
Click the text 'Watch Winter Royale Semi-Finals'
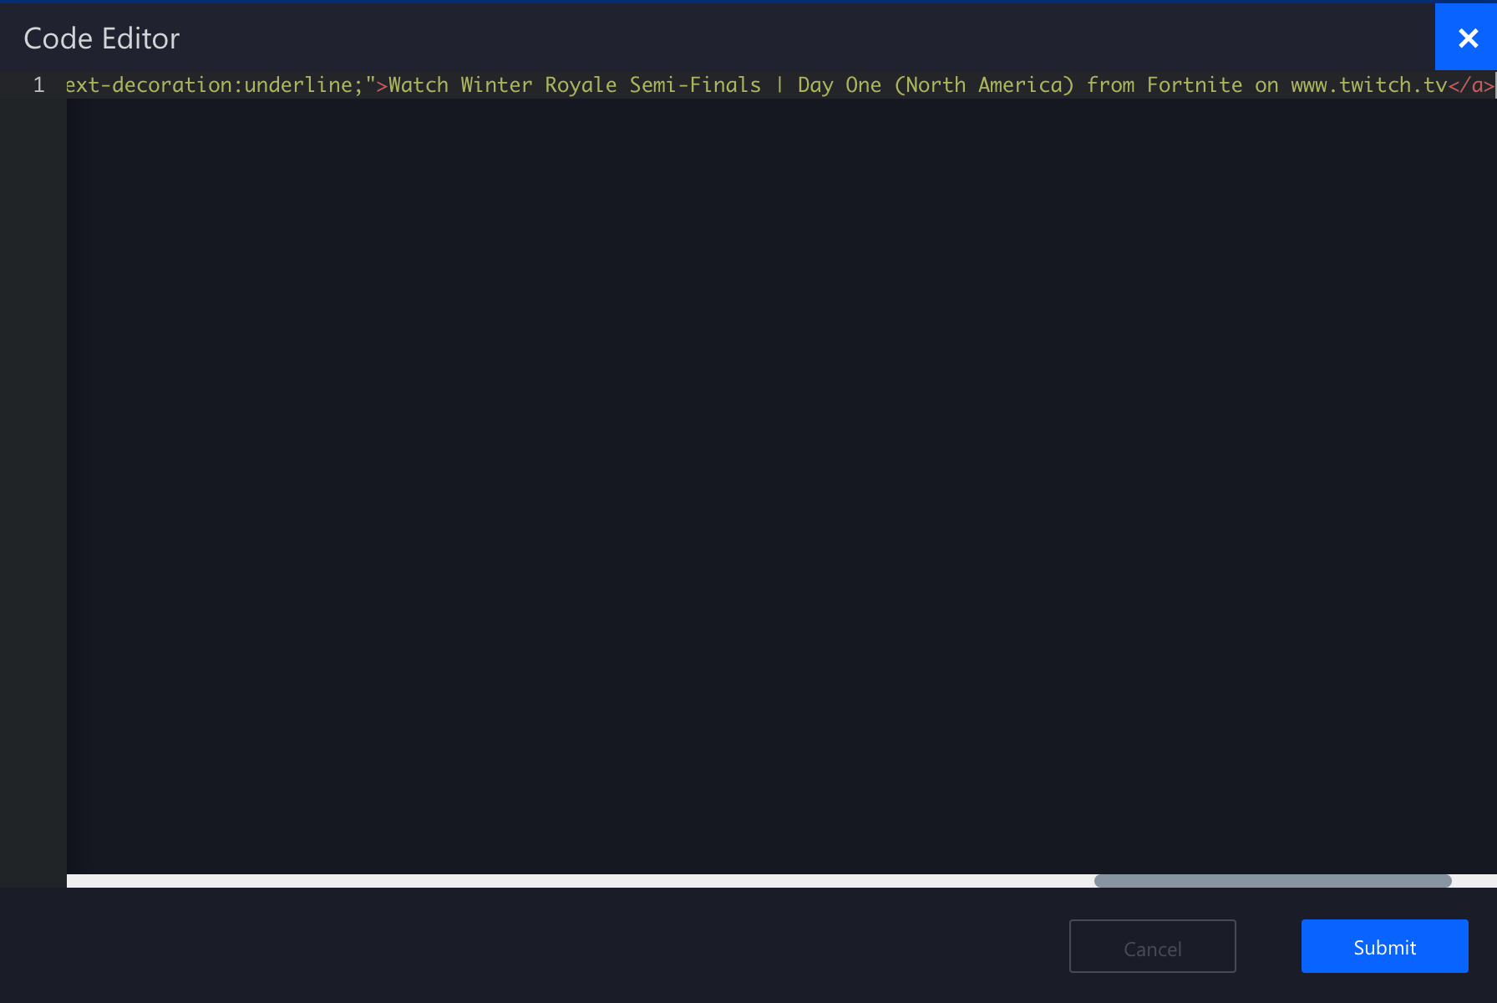tap(575, 84)
